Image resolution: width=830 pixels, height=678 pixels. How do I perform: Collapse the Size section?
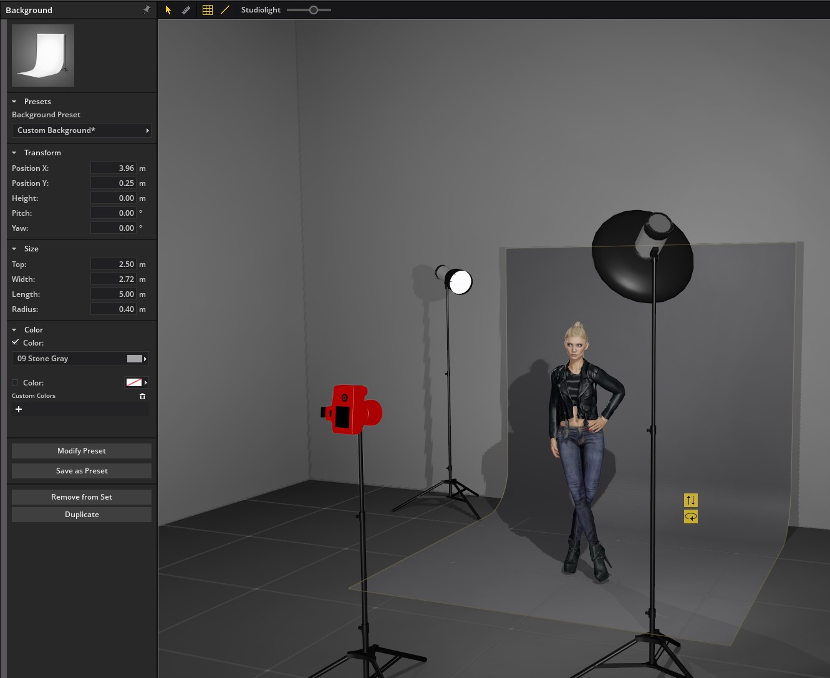[14, 249]
